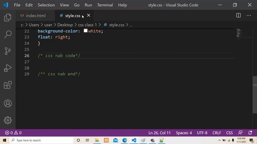Change encoding via UTF-8

pyautogui.click(x=202, y=133)
